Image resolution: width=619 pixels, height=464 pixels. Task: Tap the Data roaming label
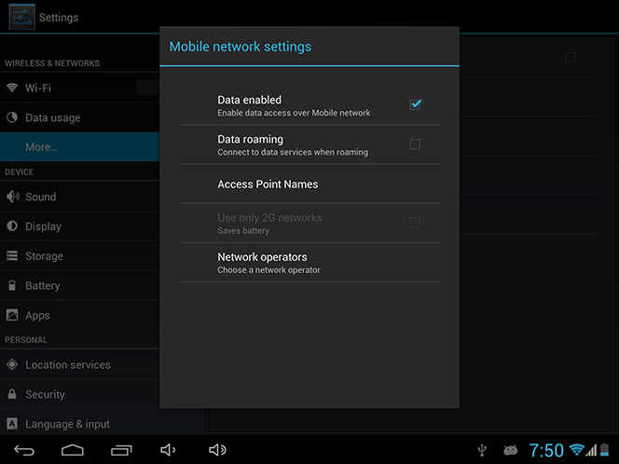(250, 140)
